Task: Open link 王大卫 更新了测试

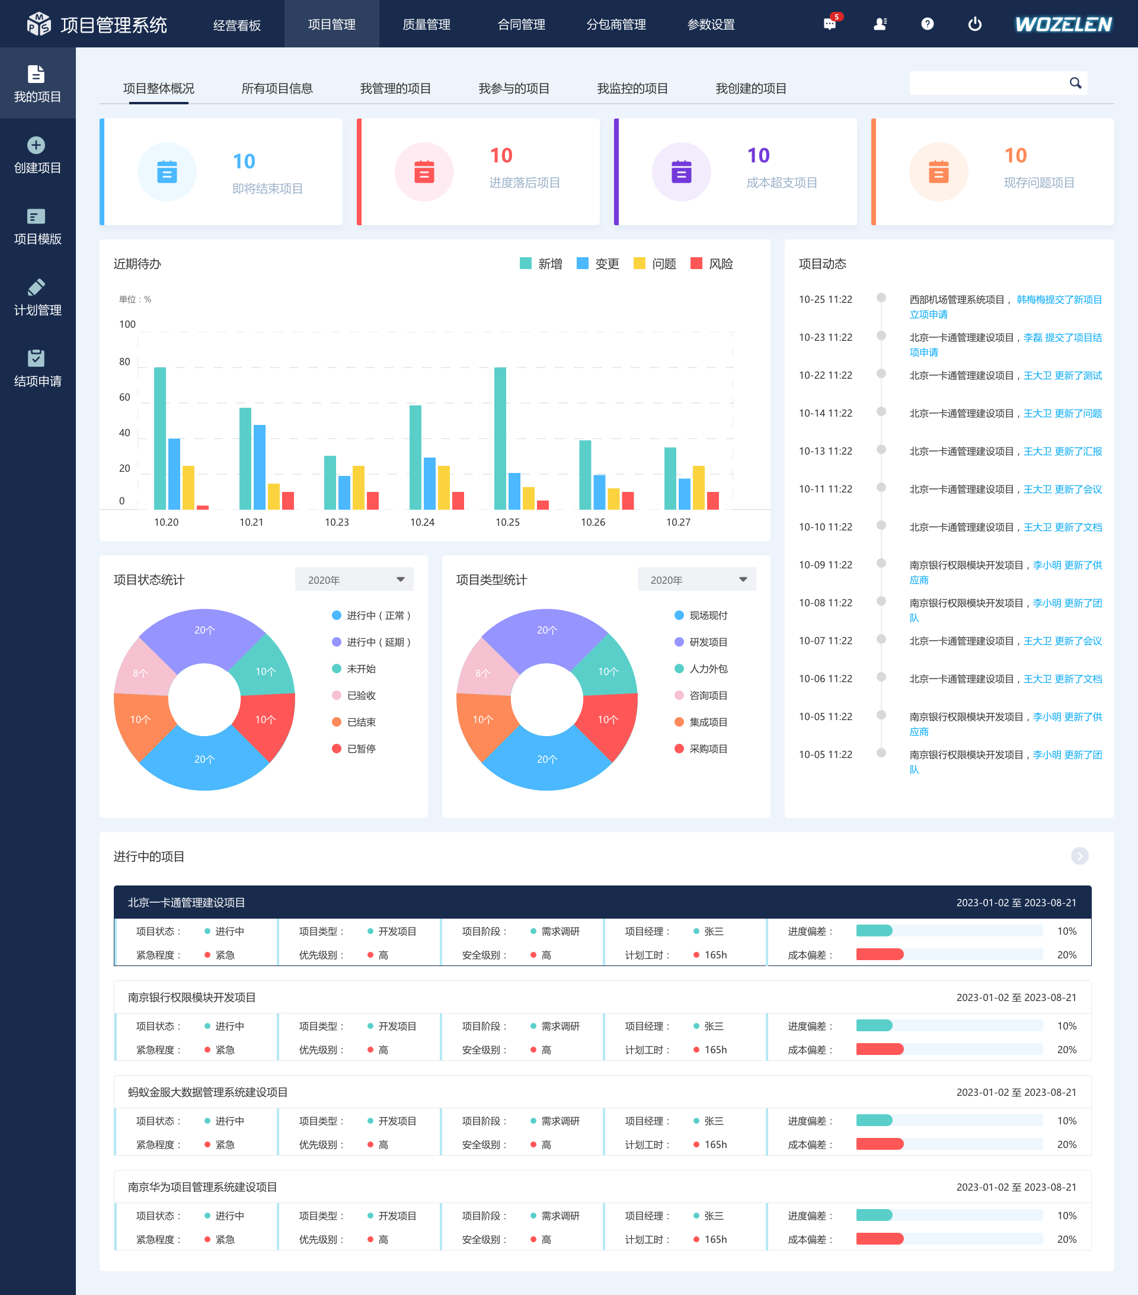Action: (x=1063, y=375)
